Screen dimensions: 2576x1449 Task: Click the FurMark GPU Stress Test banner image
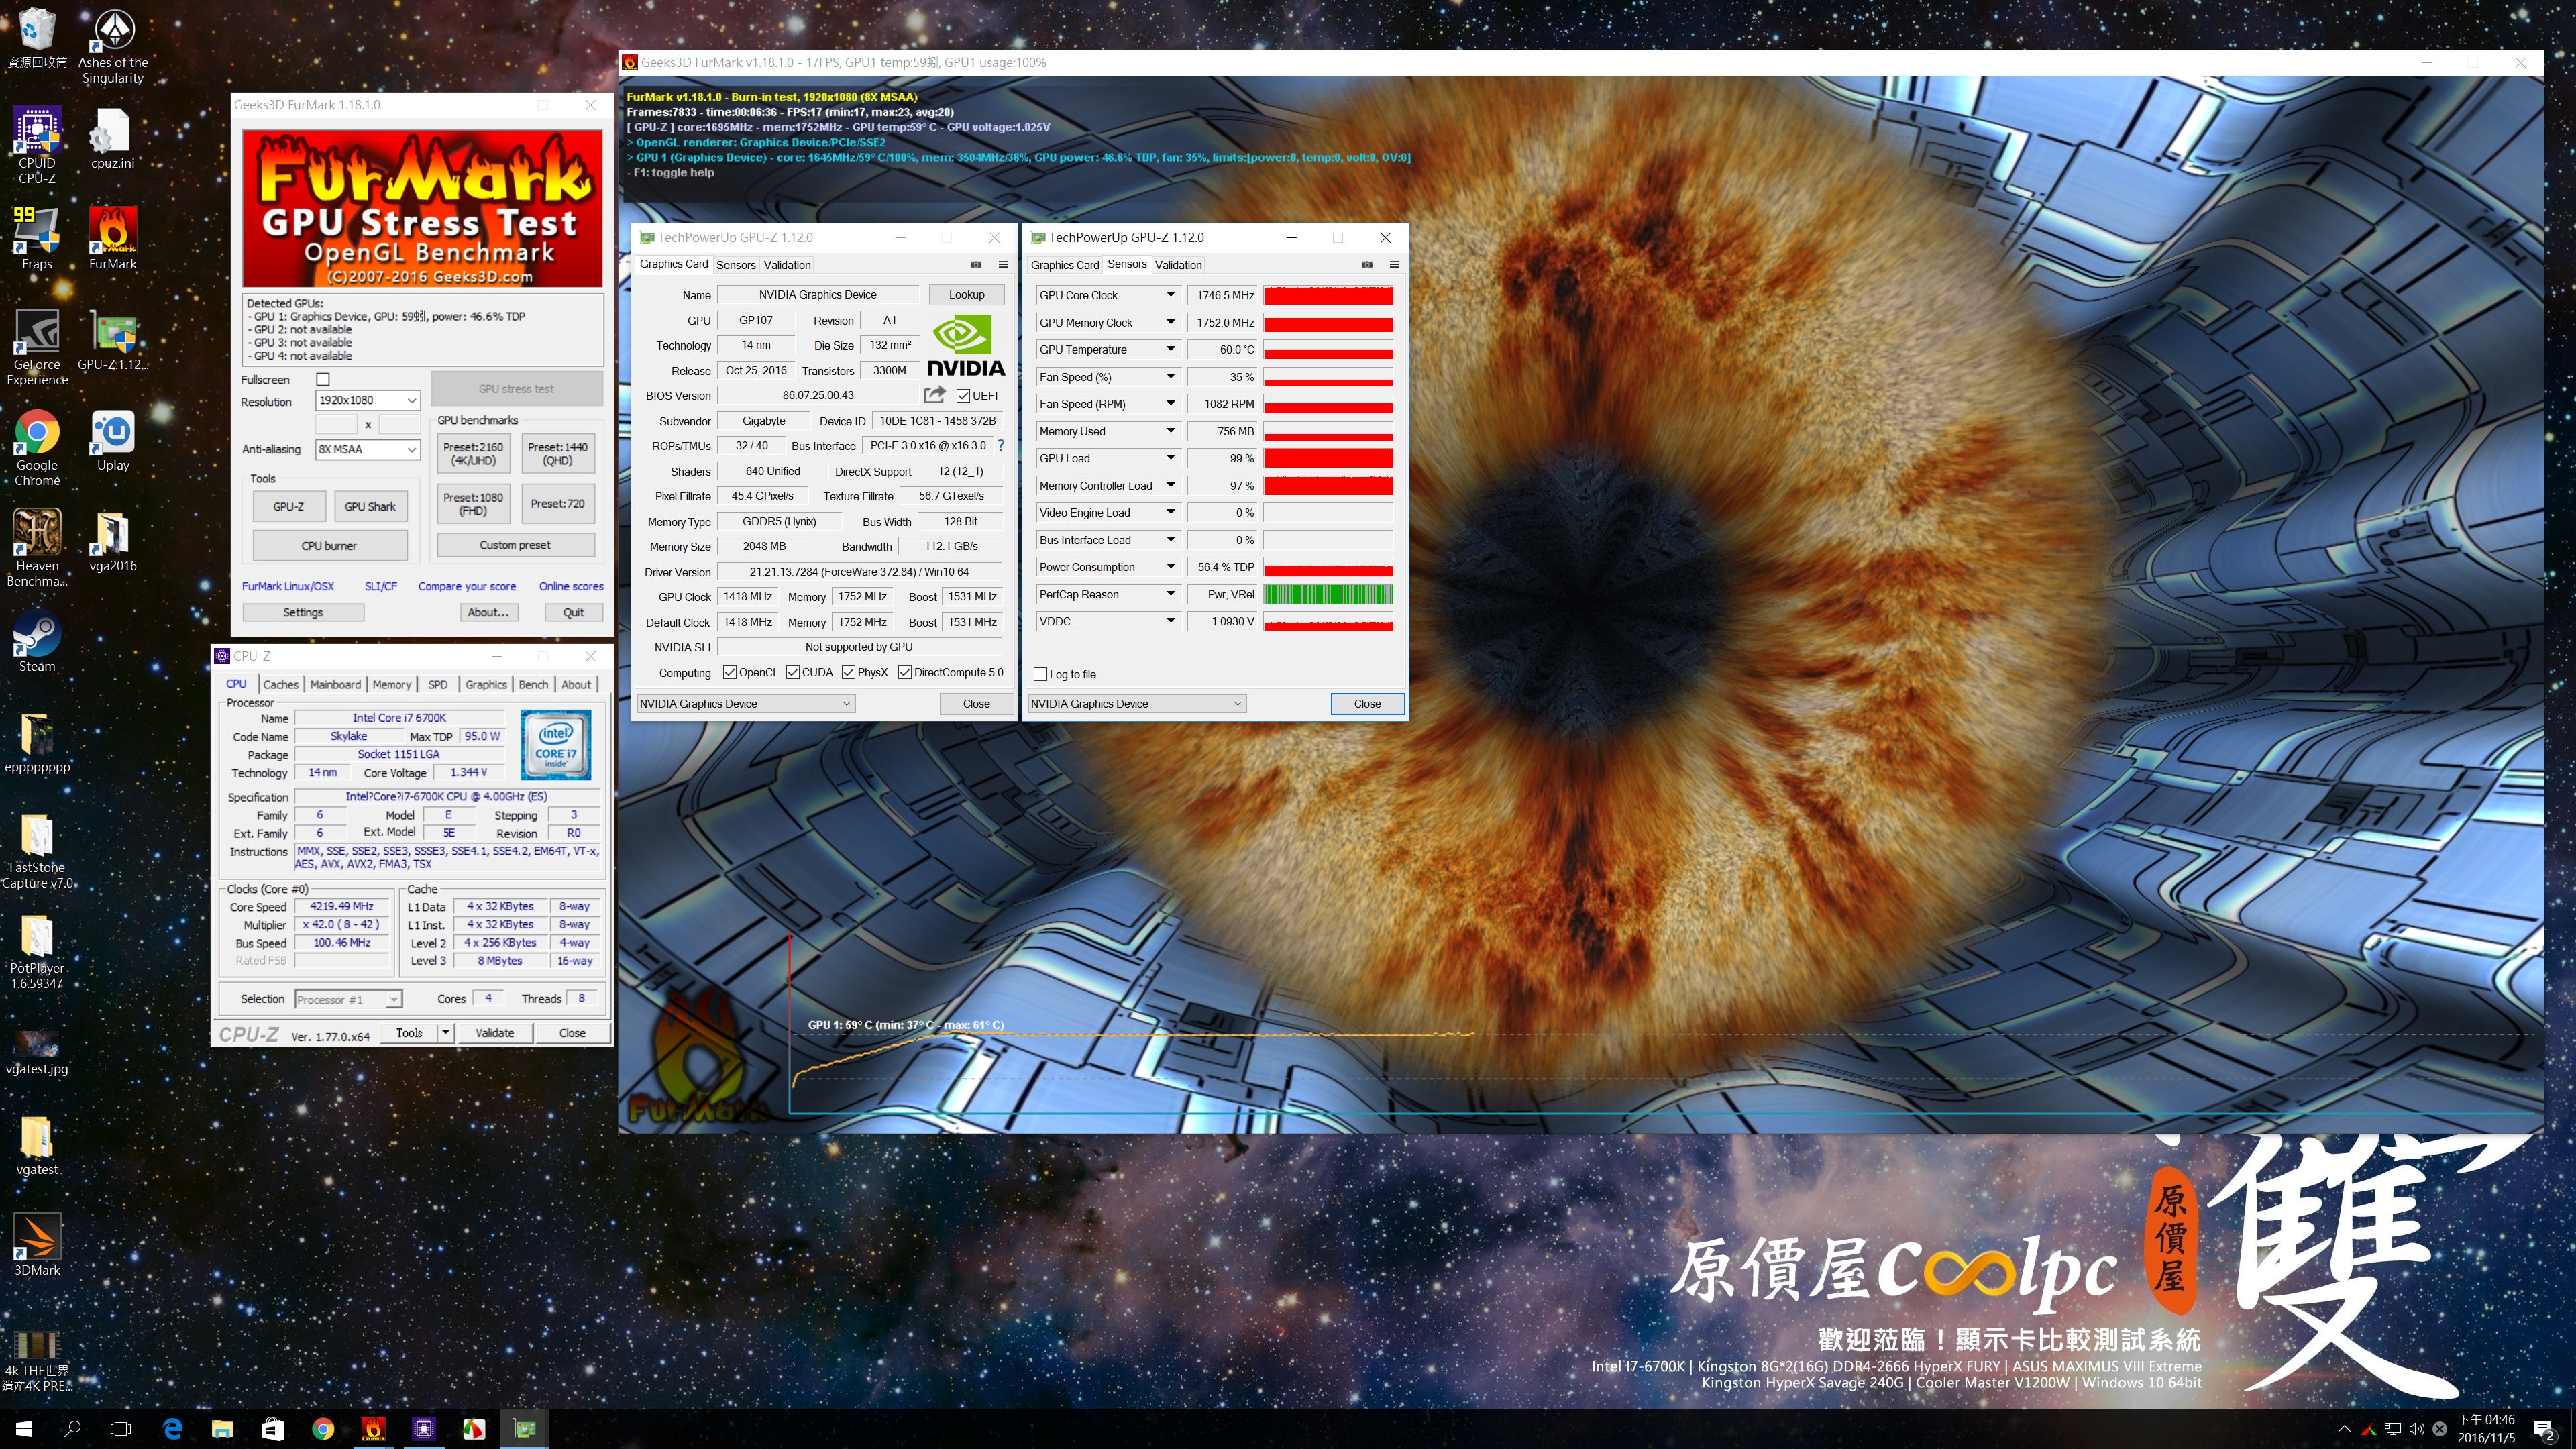click(x=422, y=209)
